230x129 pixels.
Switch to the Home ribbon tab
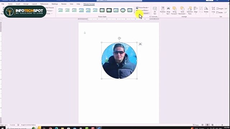pyautogui.click(x=10, y=4)
